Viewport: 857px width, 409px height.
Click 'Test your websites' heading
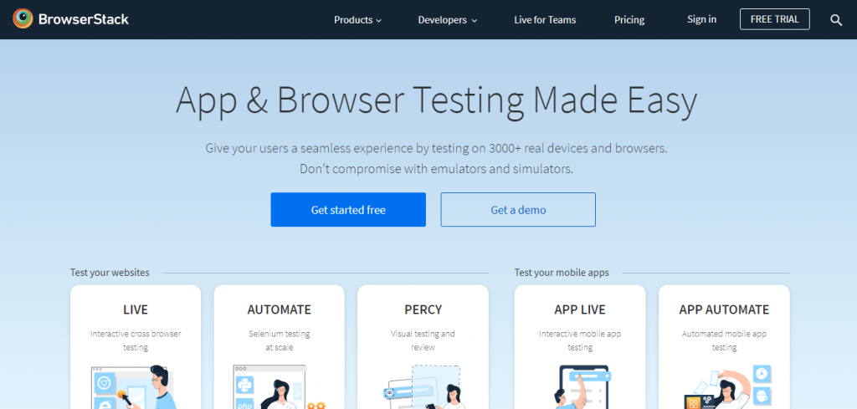point(110,273)
